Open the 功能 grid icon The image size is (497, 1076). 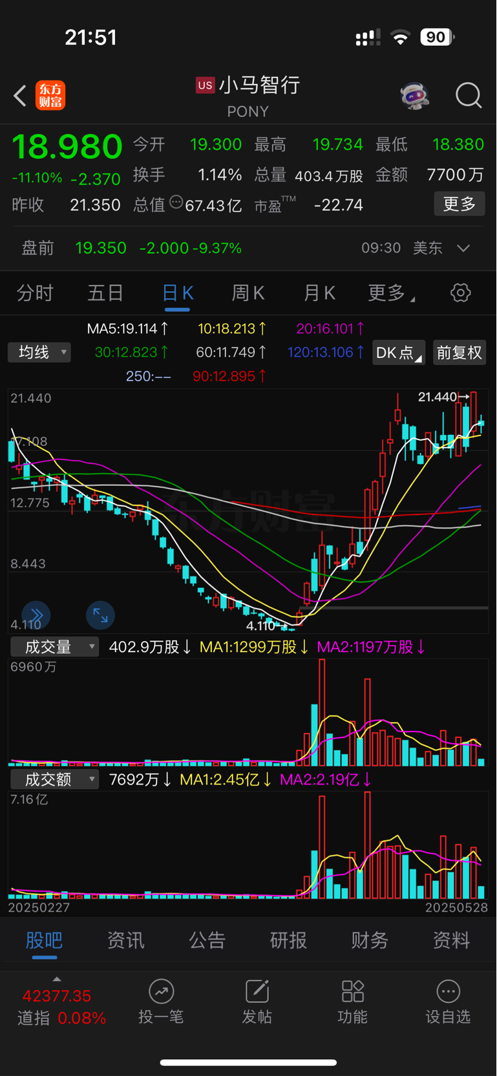click(x=352, y=991)
